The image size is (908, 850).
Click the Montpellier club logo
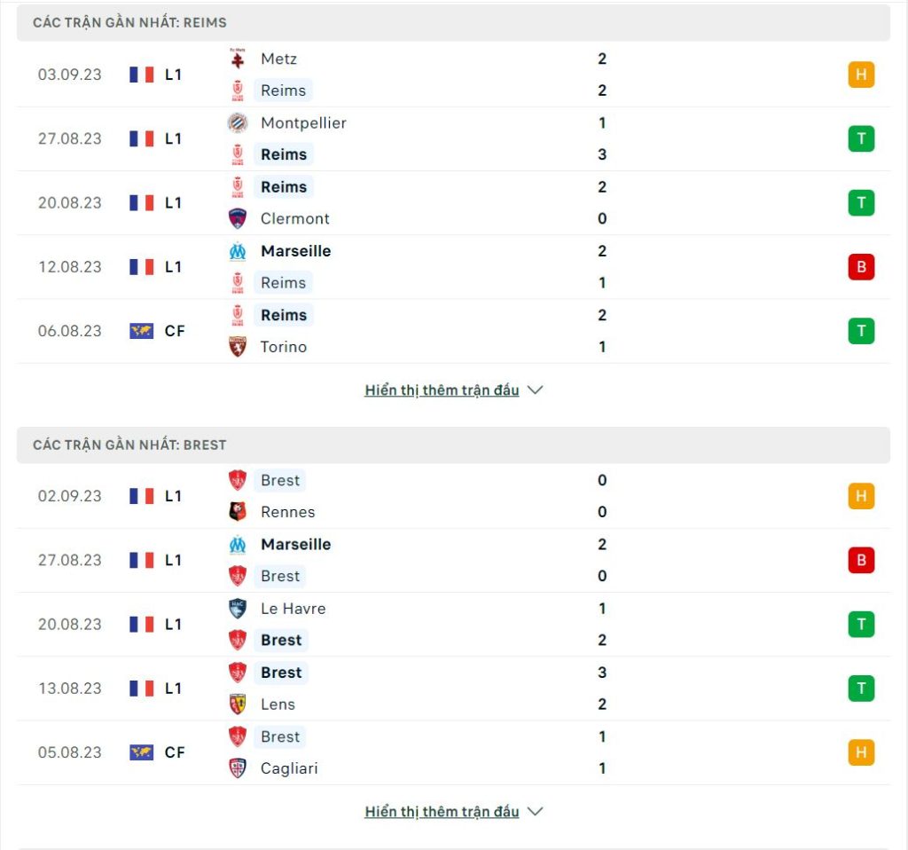coord(238,122)
